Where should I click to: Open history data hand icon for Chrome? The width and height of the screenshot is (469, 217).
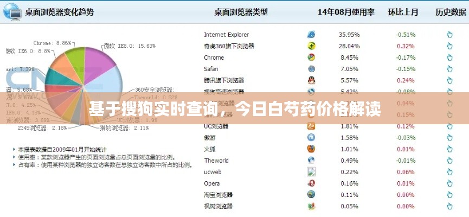pyautogui.click(x=449, y=57)
